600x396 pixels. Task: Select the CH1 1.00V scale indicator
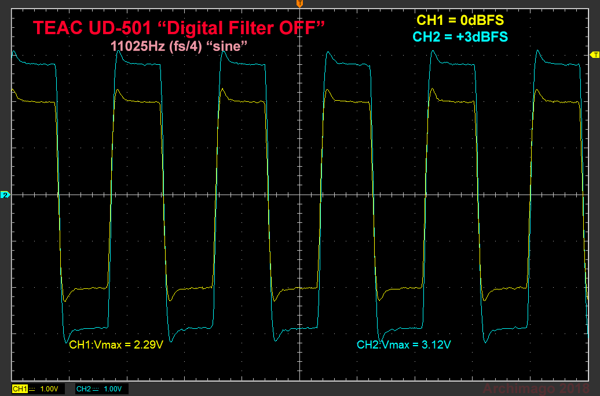click(38, 388)
